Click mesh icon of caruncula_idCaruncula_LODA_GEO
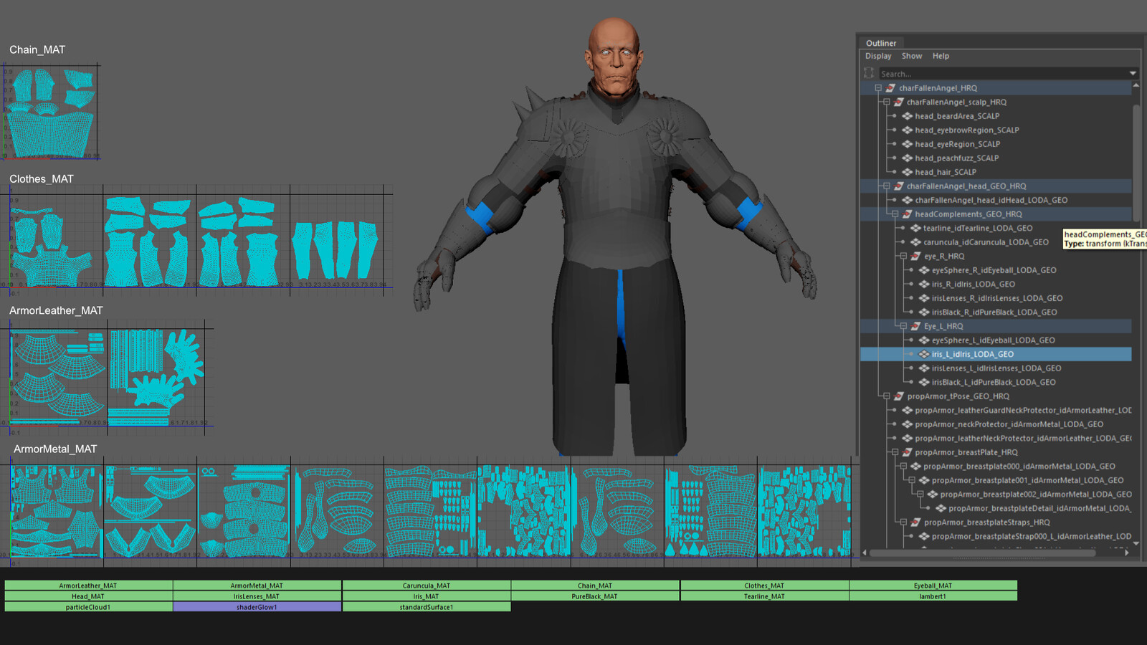 coord(915,242)
